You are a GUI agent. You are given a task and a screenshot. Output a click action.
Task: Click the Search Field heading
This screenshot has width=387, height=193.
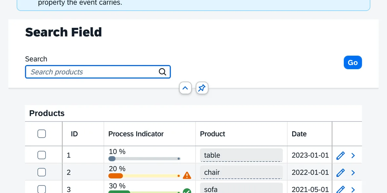64,32
